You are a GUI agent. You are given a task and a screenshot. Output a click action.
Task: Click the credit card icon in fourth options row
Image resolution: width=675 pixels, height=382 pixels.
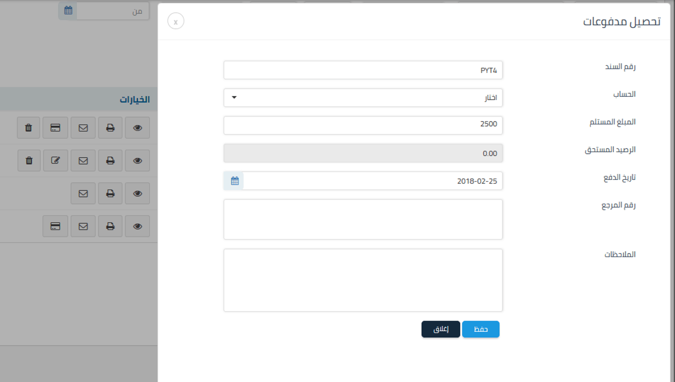[56, 226]
